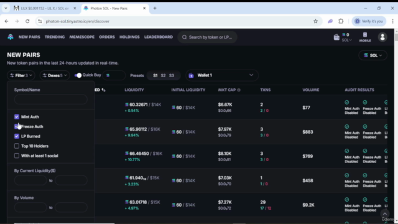Click the page vertical scrollbar
Image resolution: width=398 pixels, height=224 pixels.
point(396,37)
